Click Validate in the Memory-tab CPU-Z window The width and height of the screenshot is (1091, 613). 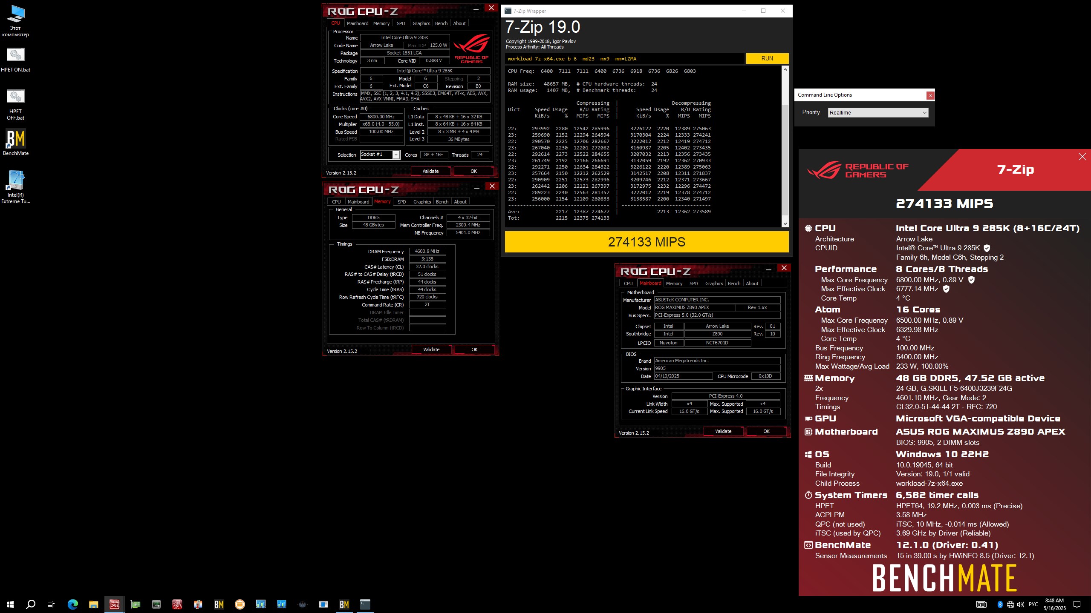431,349
